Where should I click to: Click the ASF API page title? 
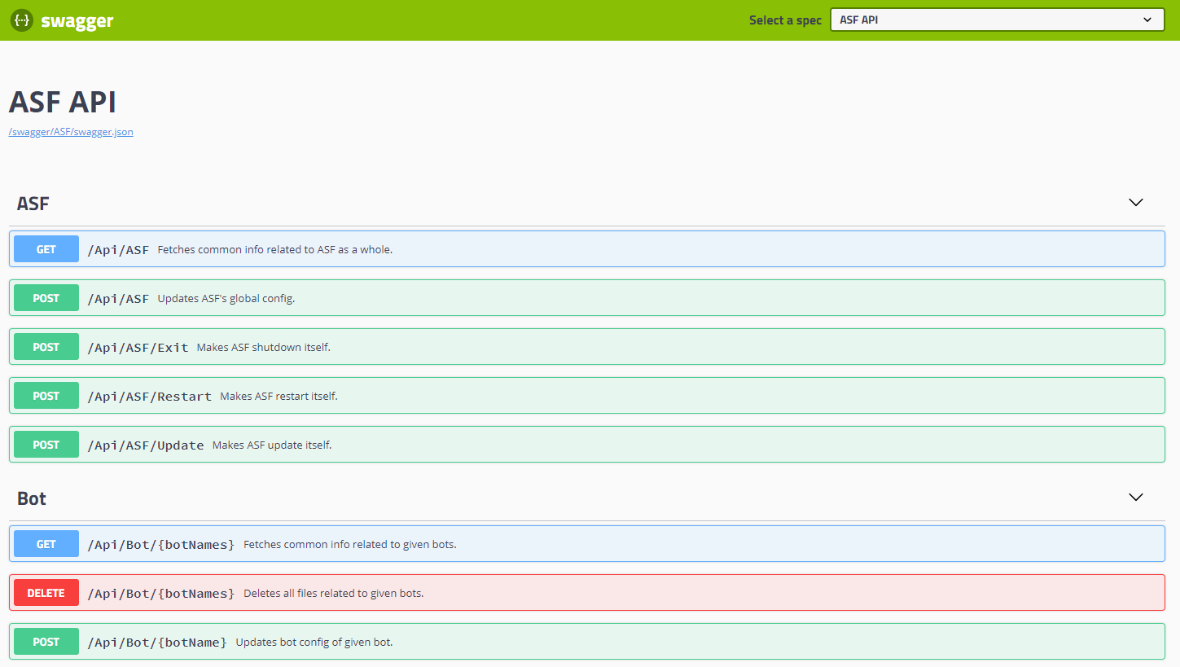pyautogui.click(x=63, y=103)
